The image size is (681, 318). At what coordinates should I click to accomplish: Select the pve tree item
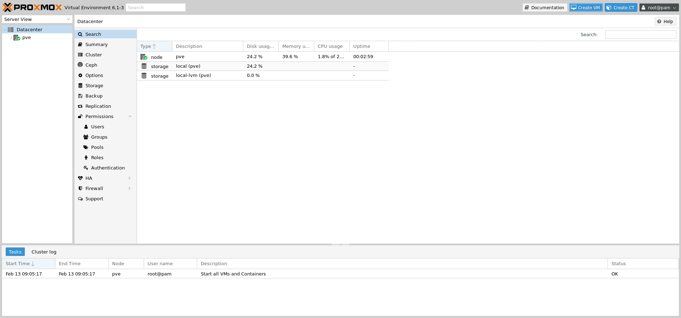37,38
